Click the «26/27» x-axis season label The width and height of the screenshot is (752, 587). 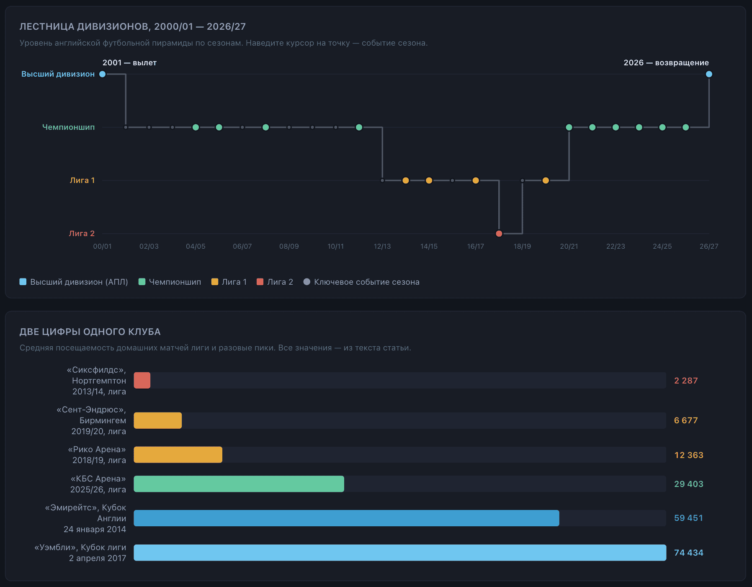[709, 247]
